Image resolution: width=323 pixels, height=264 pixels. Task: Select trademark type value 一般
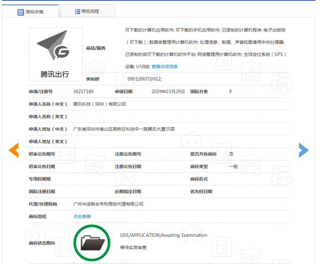(233, 167)
